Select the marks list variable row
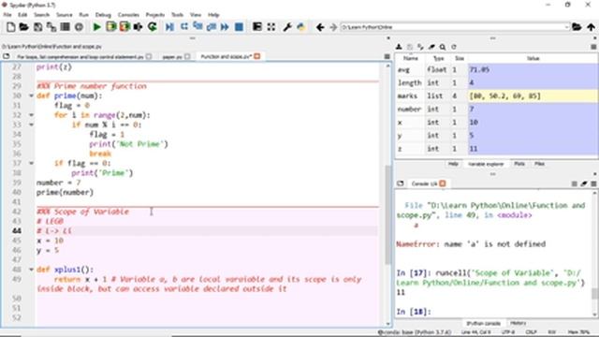The width and height of the screenshot is (599, 337). pos(496,95)
